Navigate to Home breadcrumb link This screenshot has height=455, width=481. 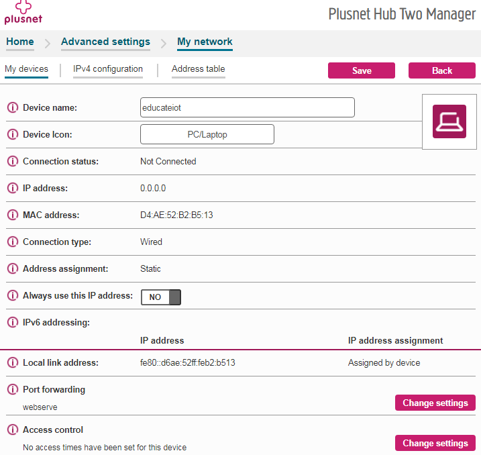click(x=20, y=42)
